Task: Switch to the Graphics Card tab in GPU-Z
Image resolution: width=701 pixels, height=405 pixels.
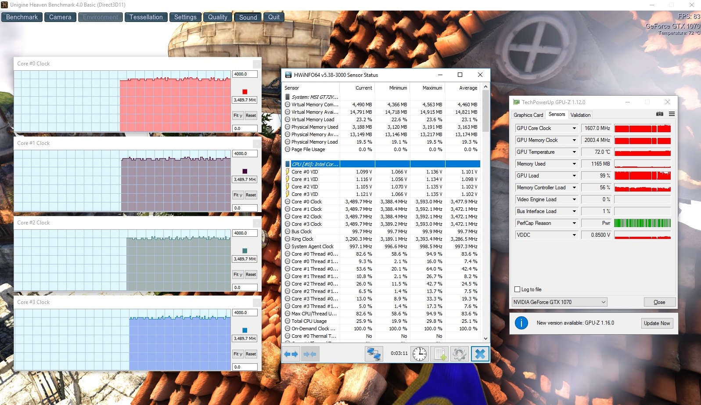Action: tap(528, 115)
